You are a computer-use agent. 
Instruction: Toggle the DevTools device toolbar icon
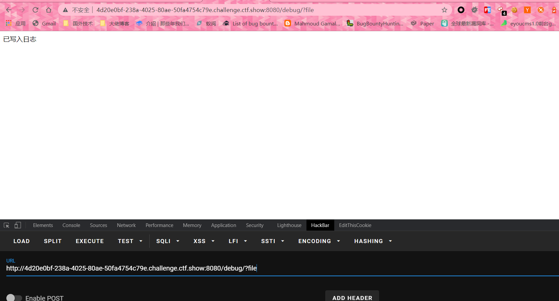tap(18, 225)
